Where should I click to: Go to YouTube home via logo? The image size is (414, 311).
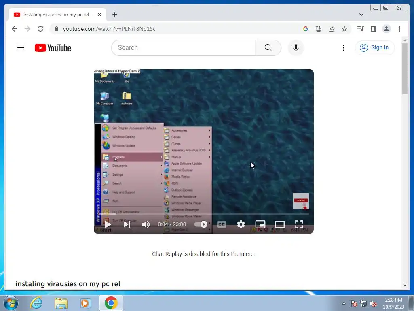pyautogui.click(x=53, y=48)
